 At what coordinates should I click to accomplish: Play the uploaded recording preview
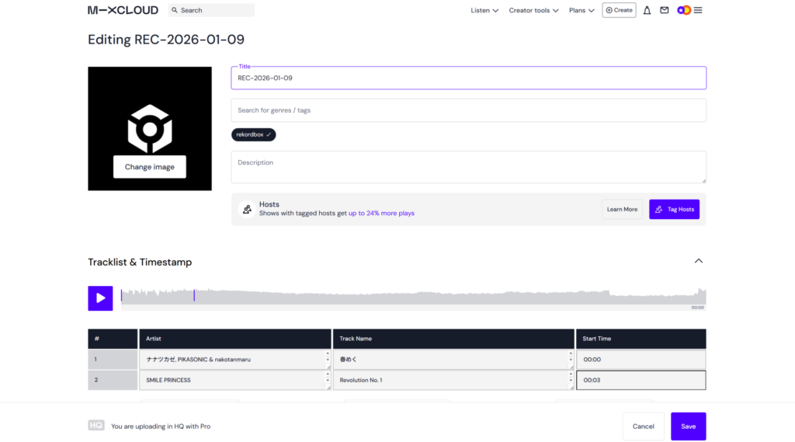[100, 298]
